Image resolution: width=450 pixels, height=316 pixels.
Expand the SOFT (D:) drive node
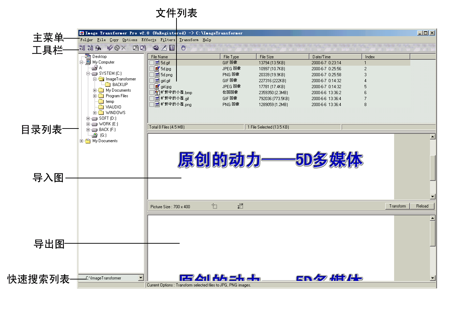coord(88,118)
